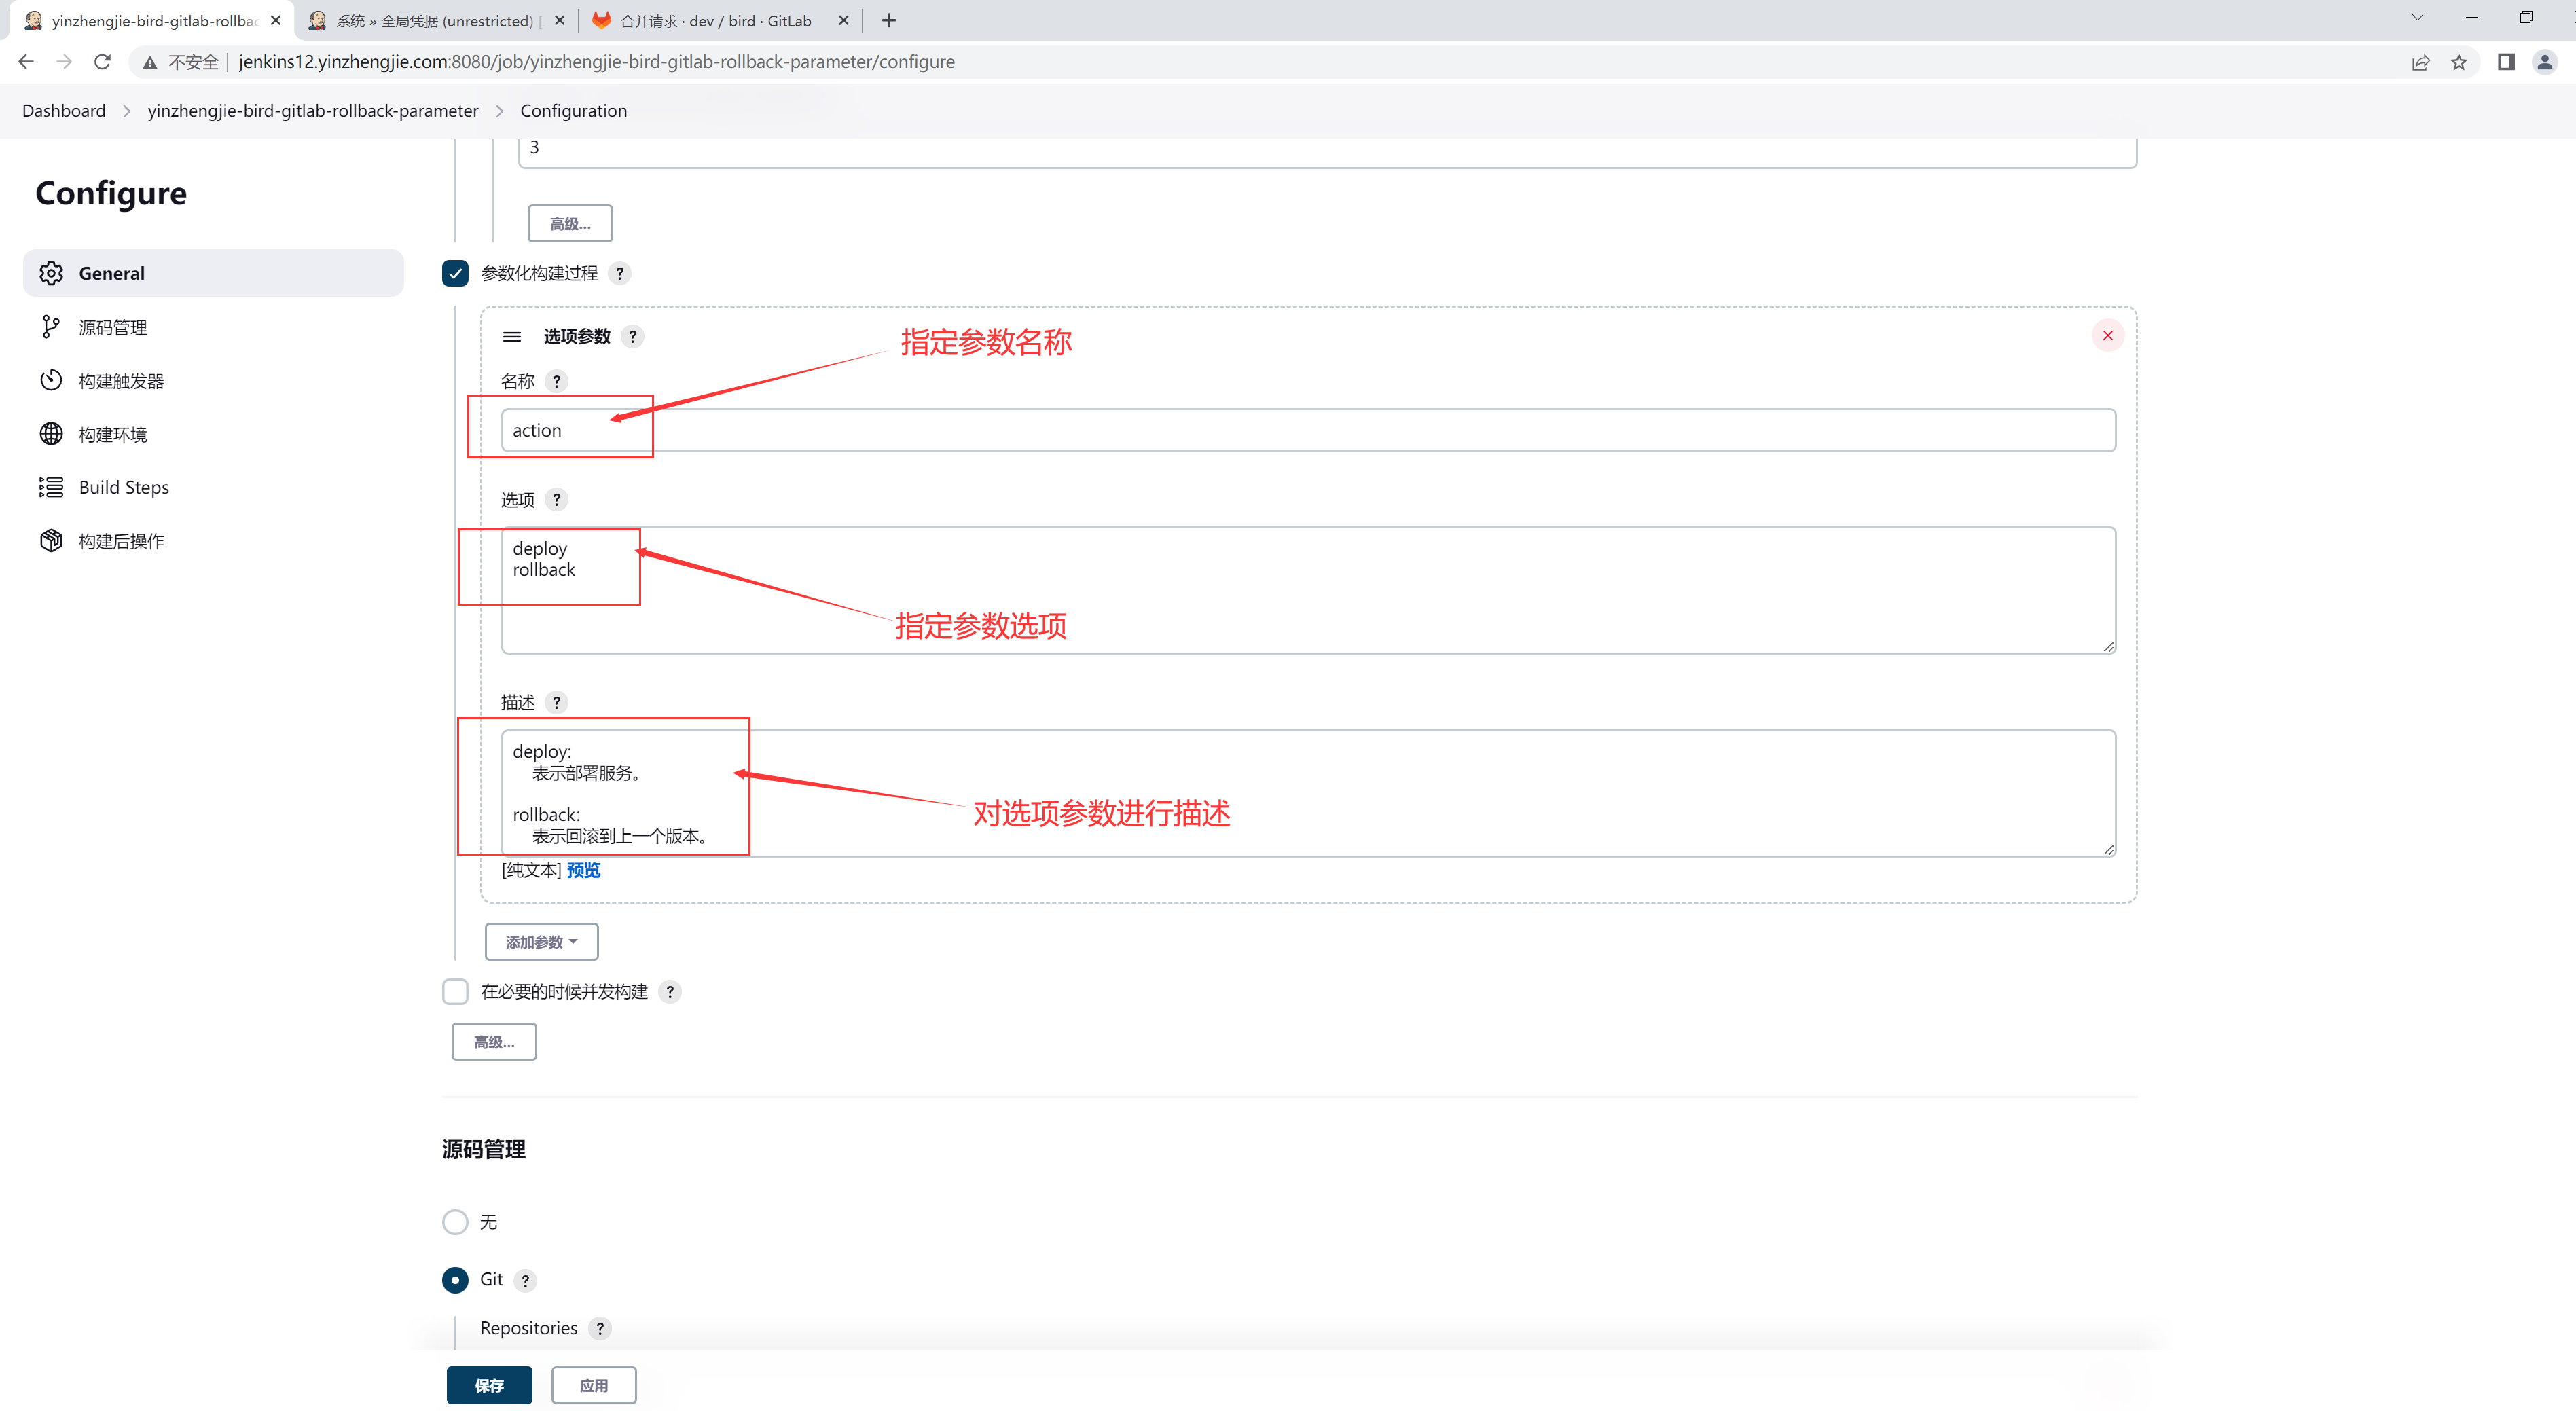
Task: Expand 高级 options below concurrent build
Action: coord(494,1042)
